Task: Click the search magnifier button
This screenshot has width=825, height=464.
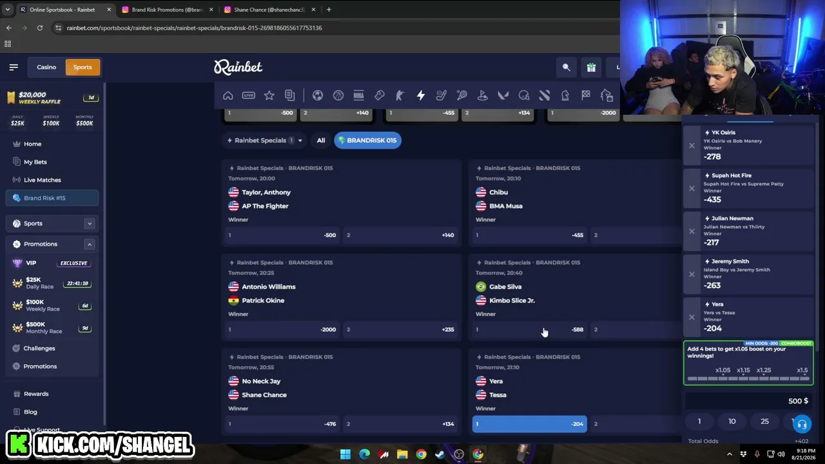Action: (x=567, y=67)
